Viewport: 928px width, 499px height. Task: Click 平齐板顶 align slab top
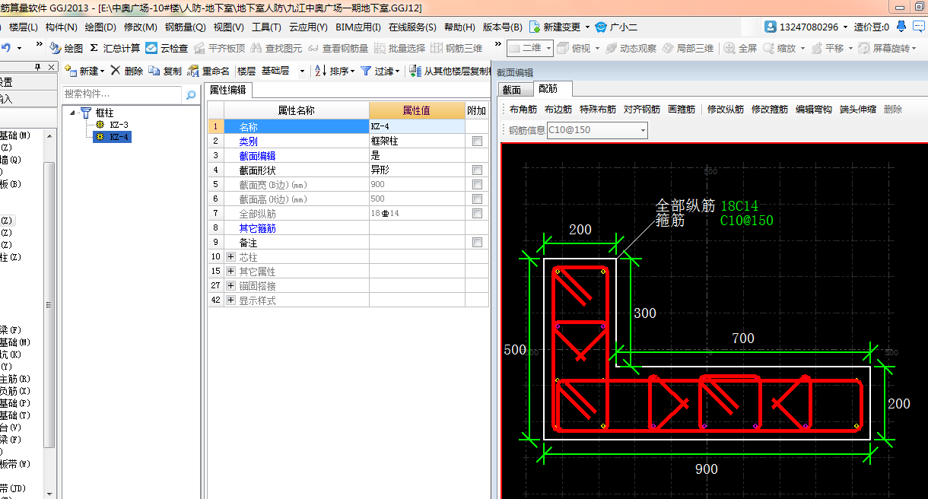tap(219, 48)
